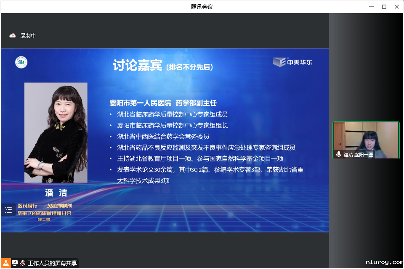The height and width of the screenshot is (269, 404).
Task: Click the screen share icon in the bottom bar
Action: [x=15, y=263]
